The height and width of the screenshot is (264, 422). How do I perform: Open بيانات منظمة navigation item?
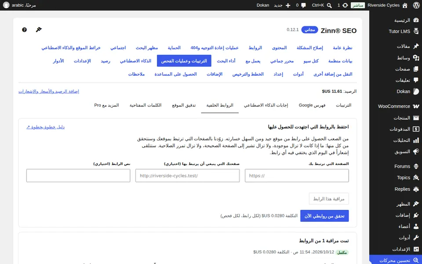pyautogui.click(x=340, y=61)
